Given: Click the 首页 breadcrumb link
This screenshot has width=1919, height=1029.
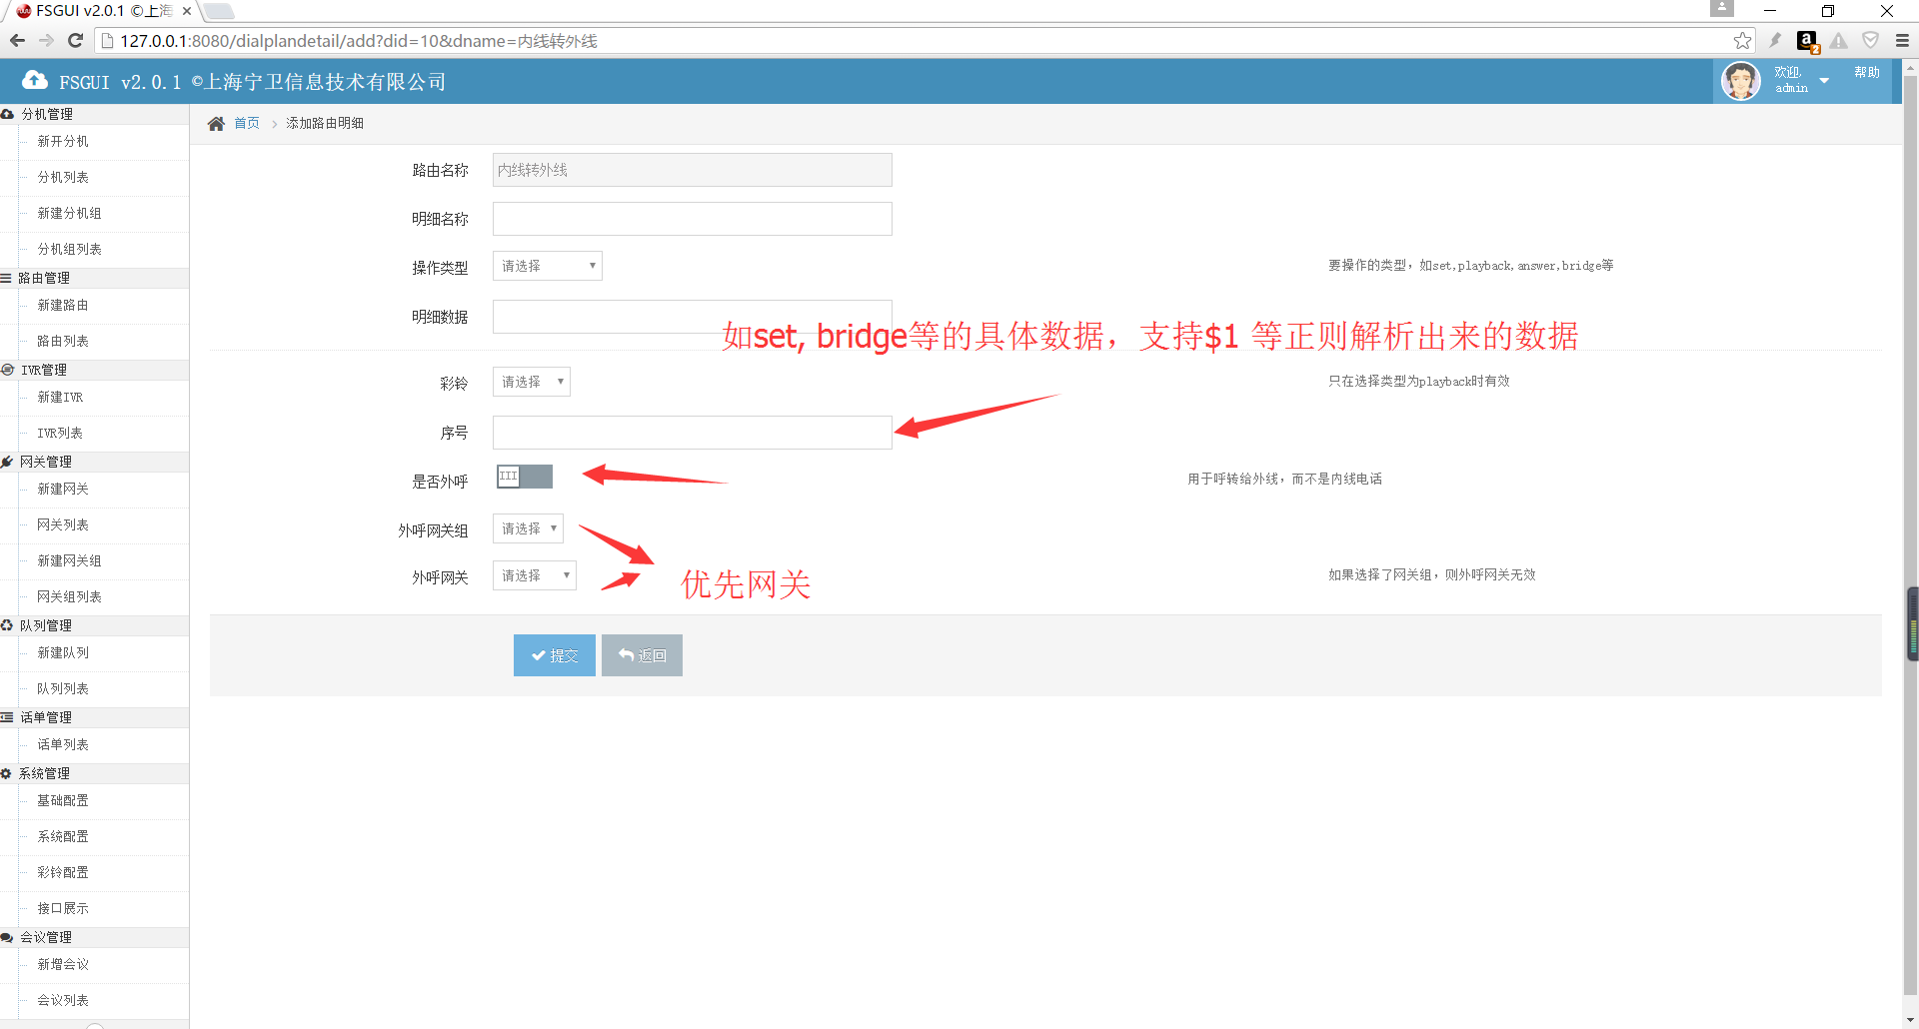Looking at the screenshot, I should tap(246, 124).
